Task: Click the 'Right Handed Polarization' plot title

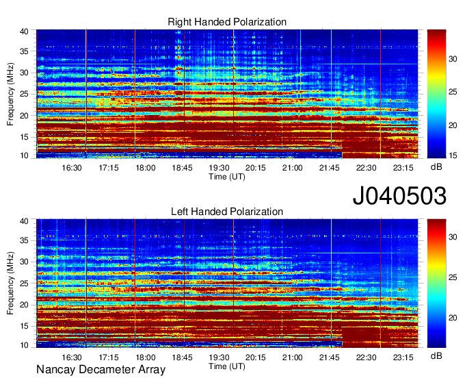Action: [x=227, y=22]
